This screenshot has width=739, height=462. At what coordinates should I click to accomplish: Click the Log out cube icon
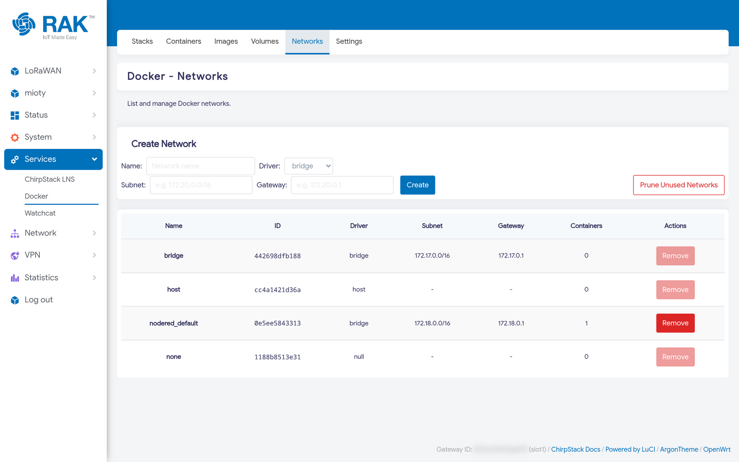[15, 300]
